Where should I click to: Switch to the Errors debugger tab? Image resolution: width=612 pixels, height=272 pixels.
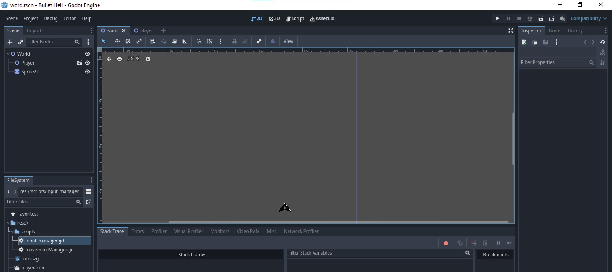tap(138, 231)
